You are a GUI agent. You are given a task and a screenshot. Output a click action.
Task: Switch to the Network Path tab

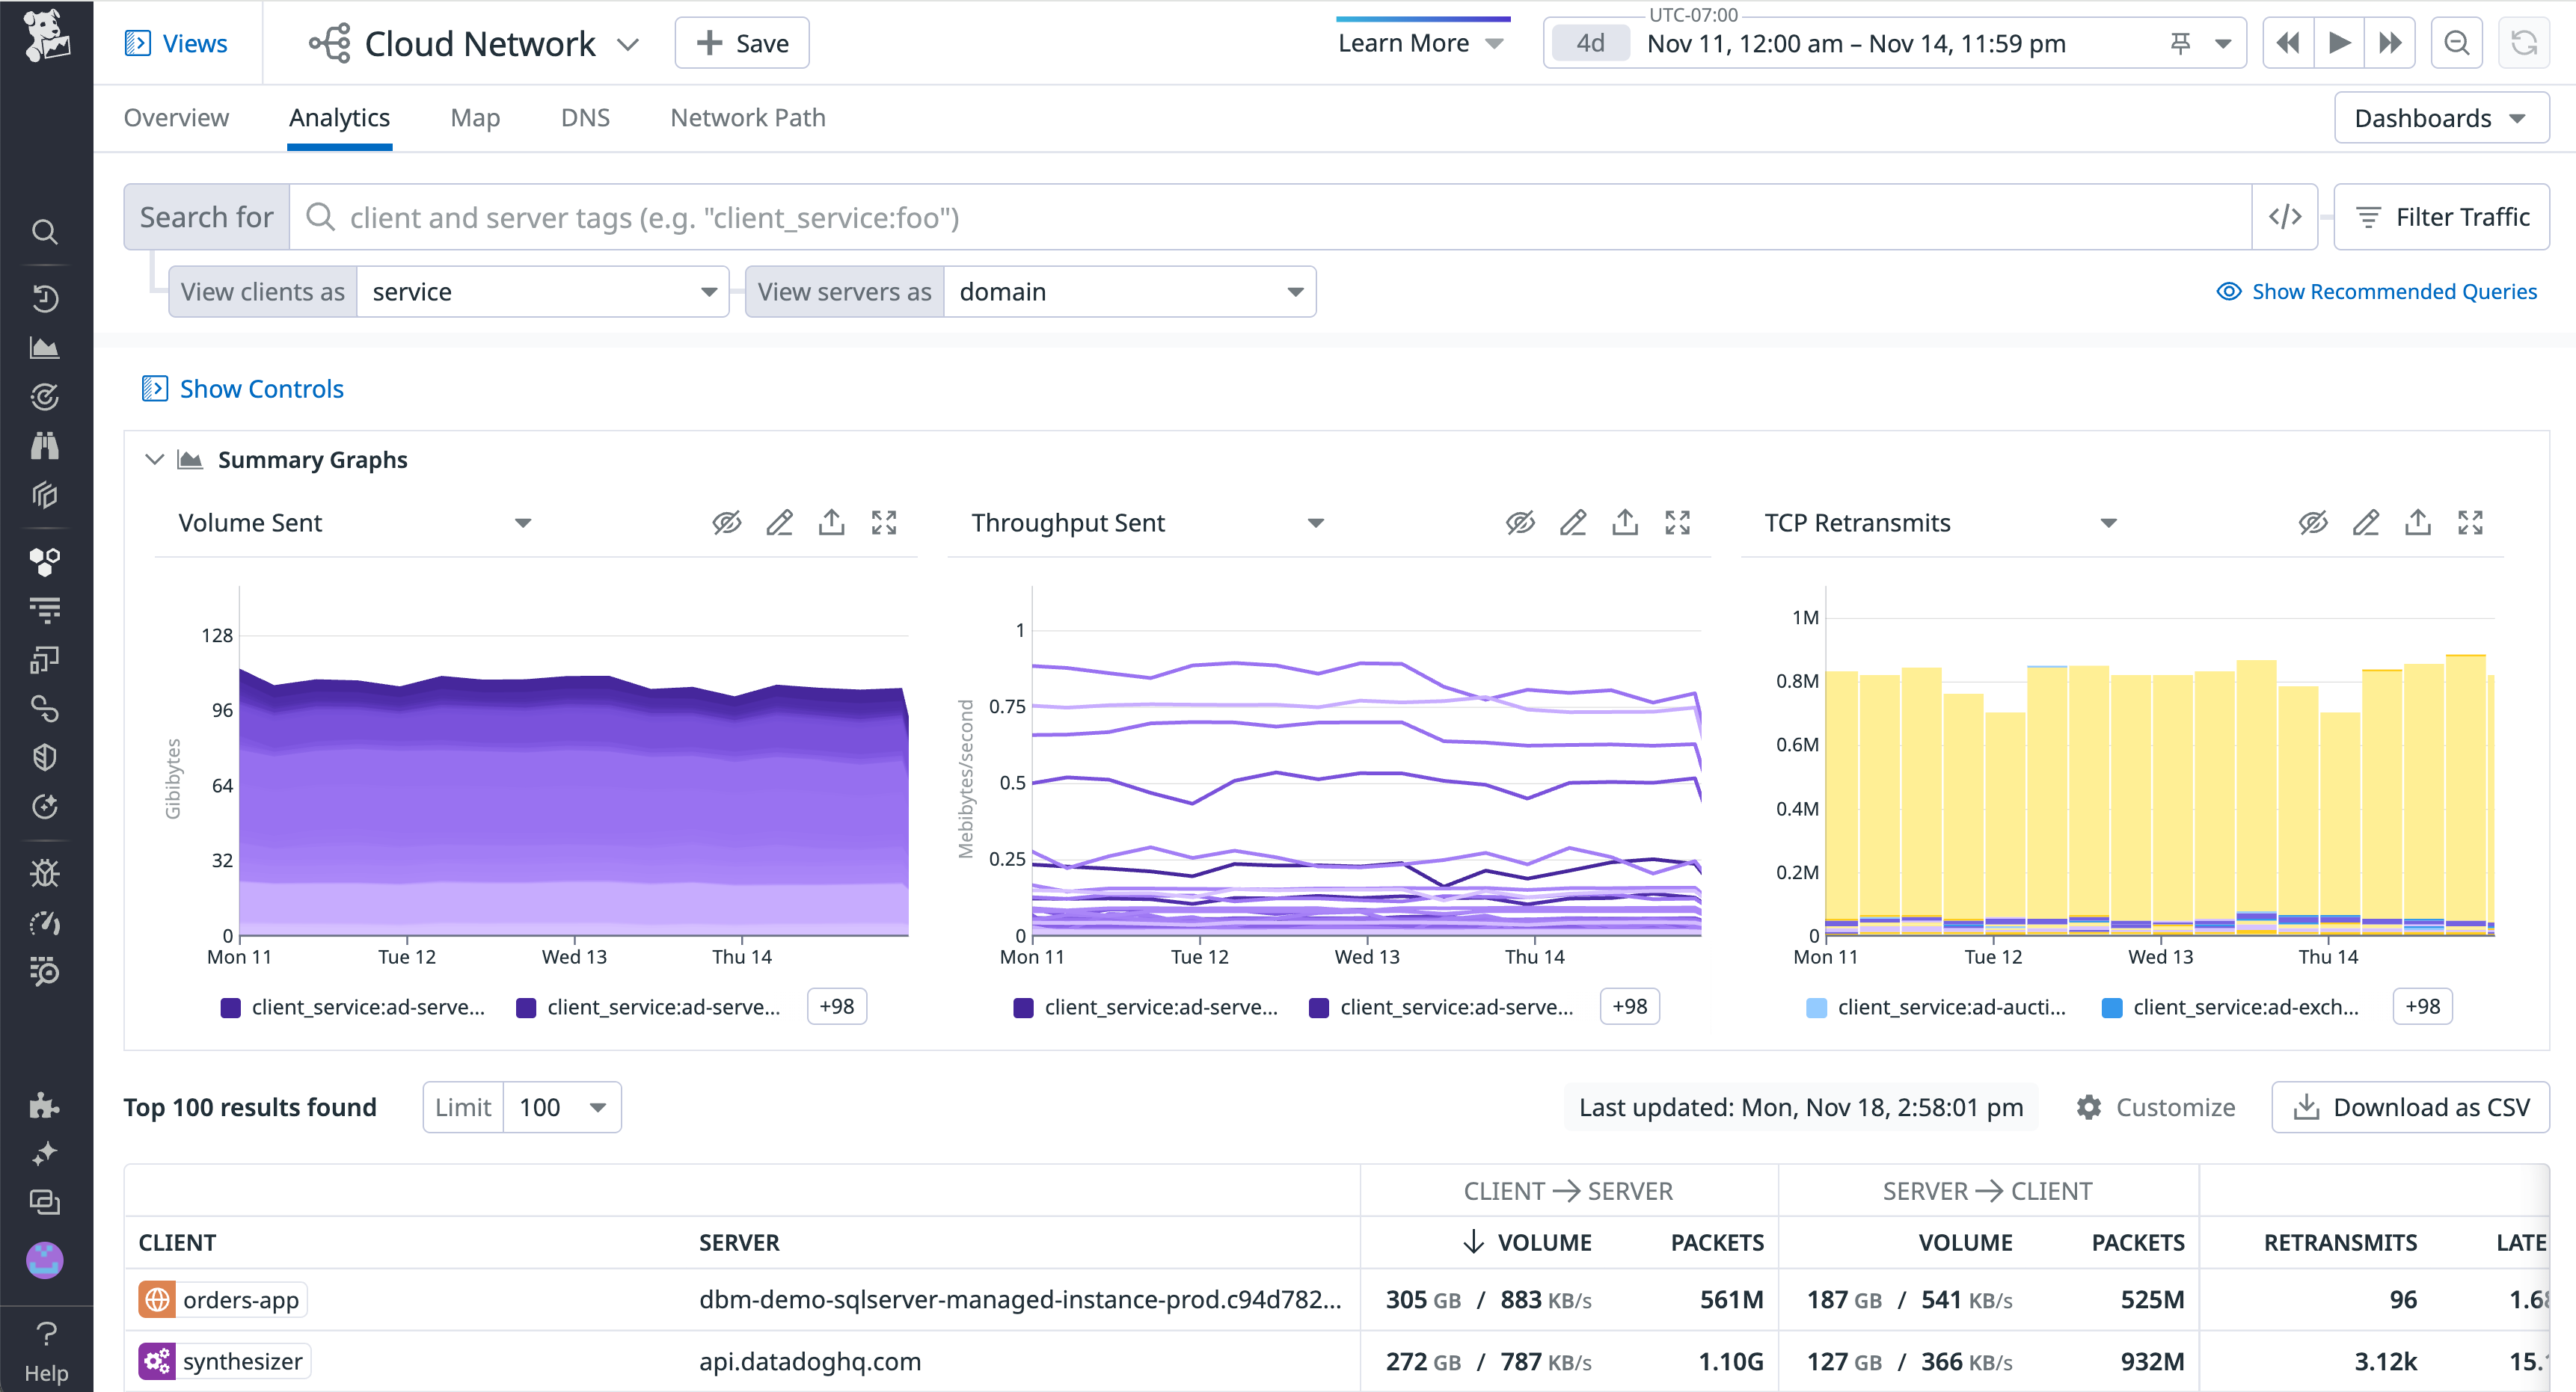(x=748, y=117)
